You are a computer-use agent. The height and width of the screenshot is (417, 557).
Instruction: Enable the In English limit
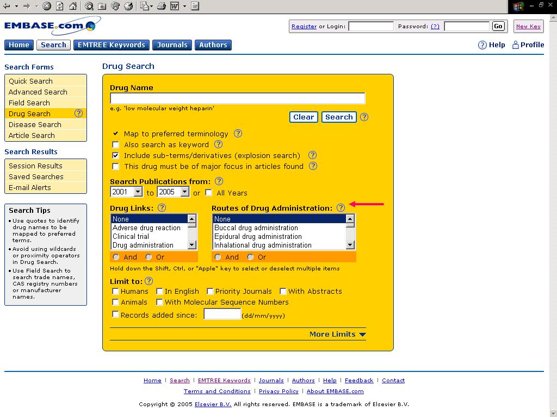pyautogui.click(x=159, y=291)
